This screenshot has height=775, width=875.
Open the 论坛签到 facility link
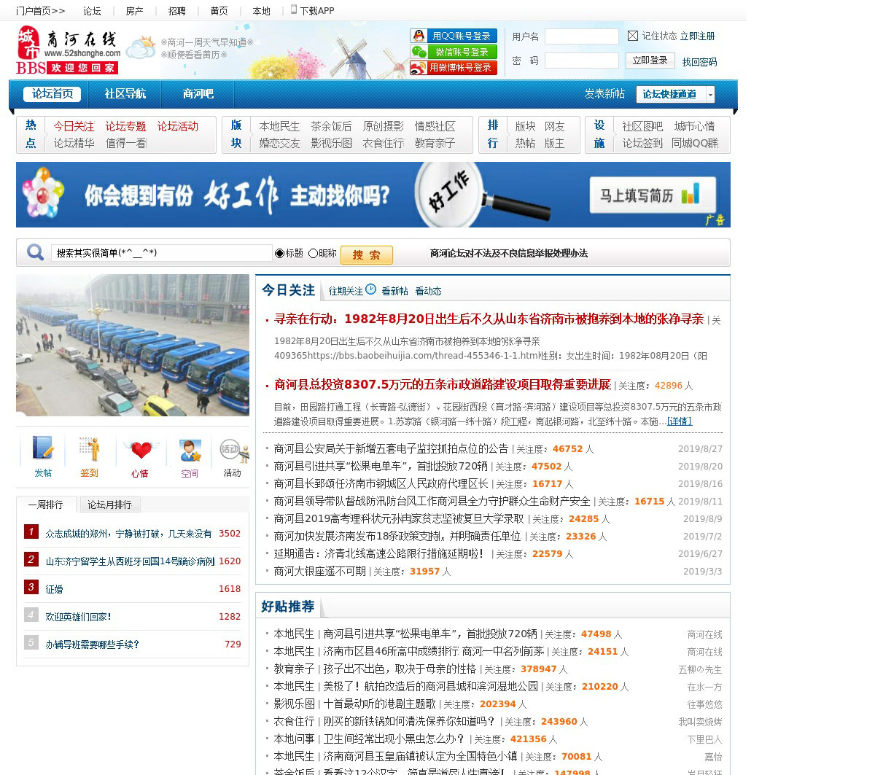pyautogui.click(x=642, y=143)
